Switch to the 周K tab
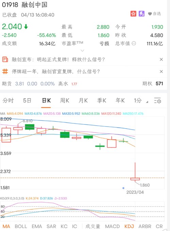170x231 pixels. 64,101
